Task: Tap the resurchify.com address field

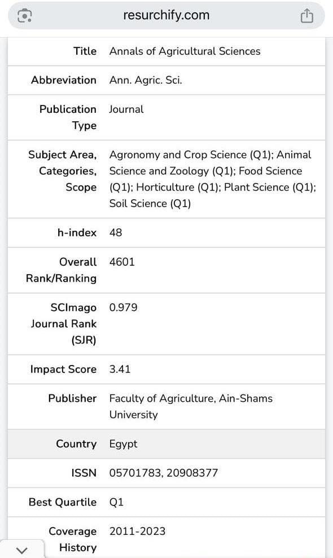Action: click(x=166, y=16)
